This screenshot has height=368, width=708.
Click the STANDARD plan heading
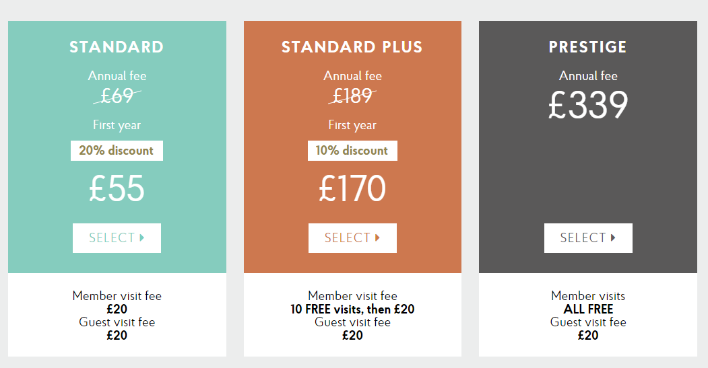[117, 47]
